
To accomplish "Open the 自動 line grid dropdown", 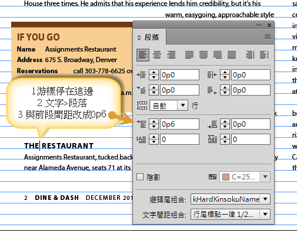I will (x=183, y=106).
